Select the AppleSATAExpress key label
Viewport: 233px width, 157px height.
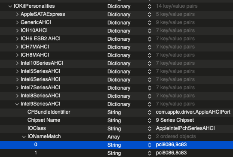43,14
